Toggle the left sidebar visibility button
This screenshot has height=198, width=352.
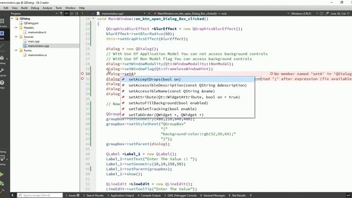pos(13,195)
